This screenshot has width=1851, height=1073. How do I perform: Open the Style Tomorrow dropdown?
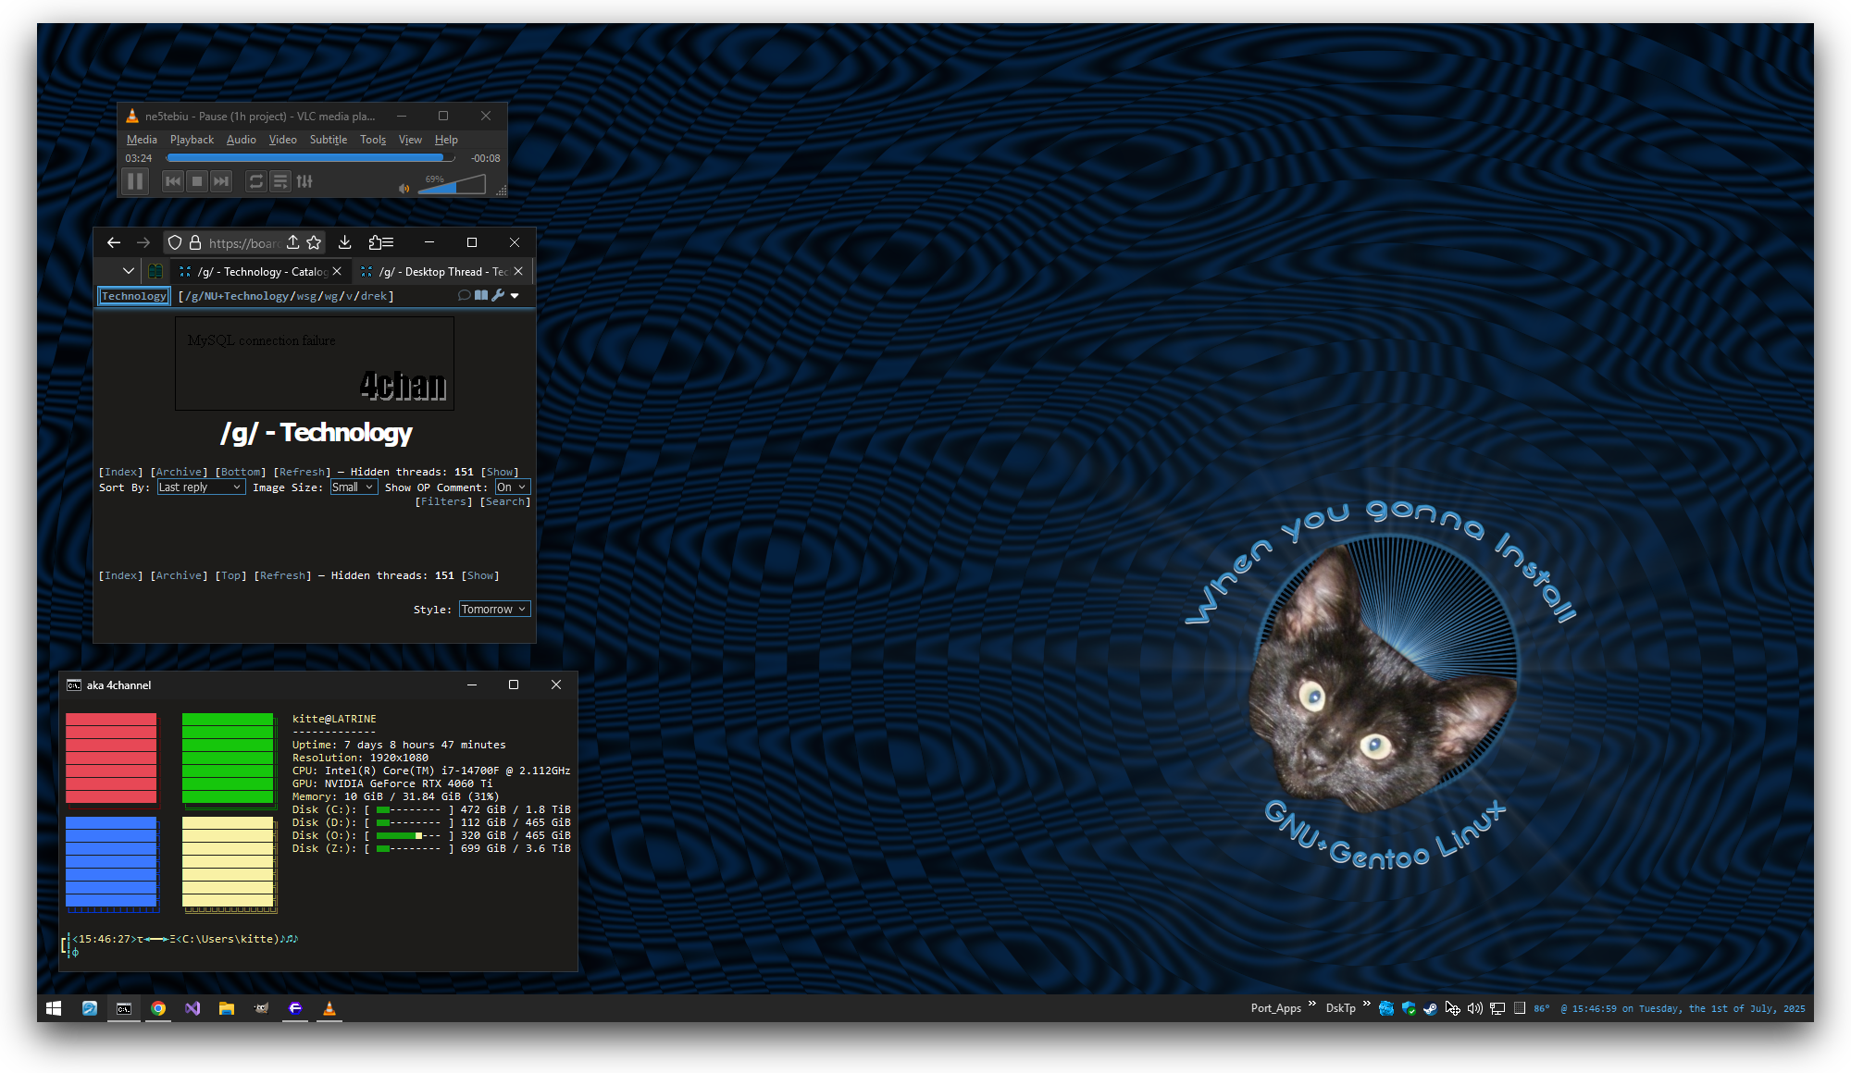click(494, 610)
